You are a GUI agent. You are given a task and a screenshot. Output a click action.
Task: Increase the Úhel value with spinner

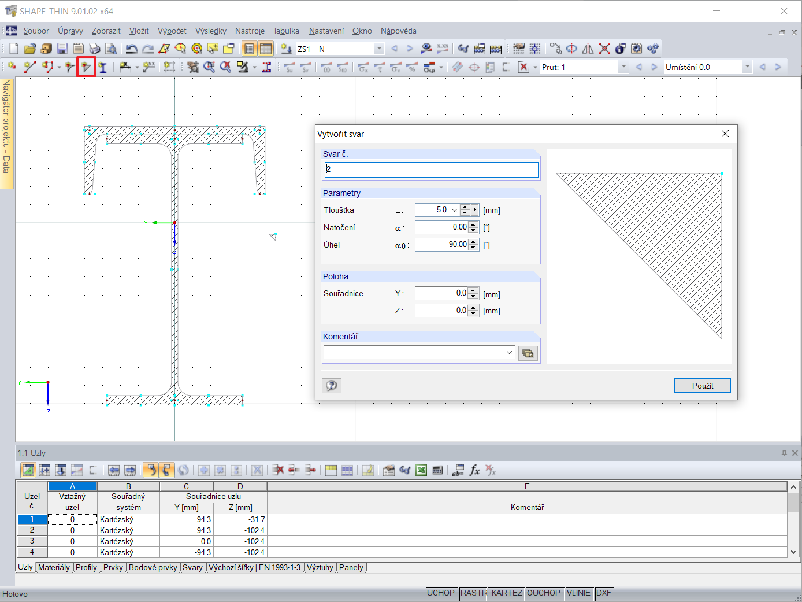[x=474, y=242]
